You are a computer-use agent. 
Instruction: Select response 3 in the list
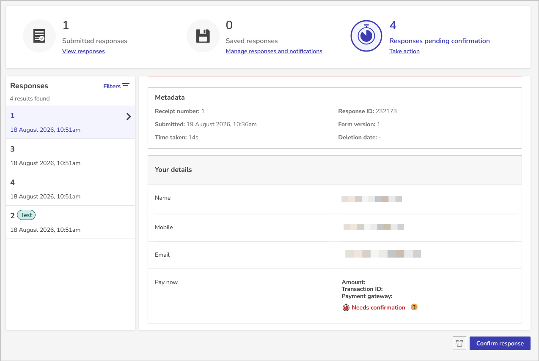pyautogui.click(x=70, y=155)
